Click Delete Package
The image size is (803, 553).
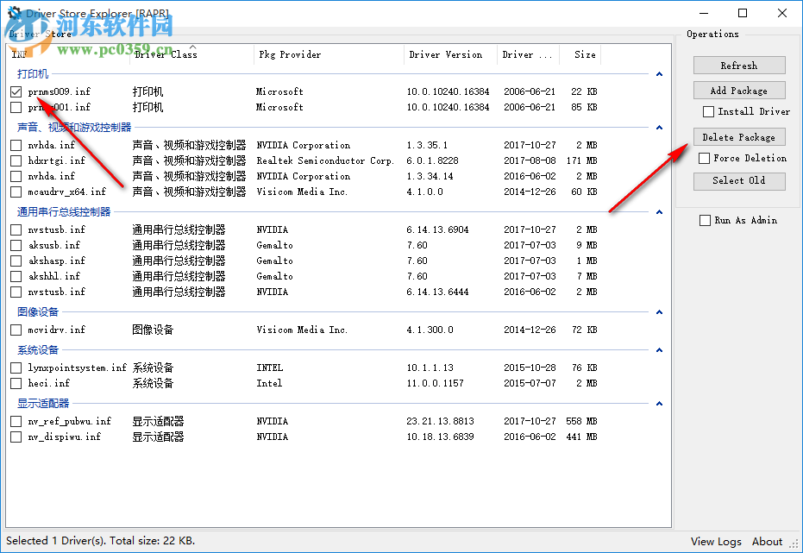pos(739,136)
